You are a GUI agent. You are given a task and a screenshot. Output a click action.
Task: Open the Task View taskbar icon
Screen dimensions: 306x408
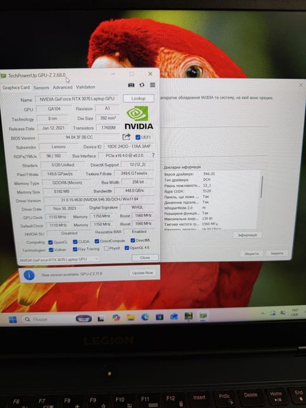[101, 318]
